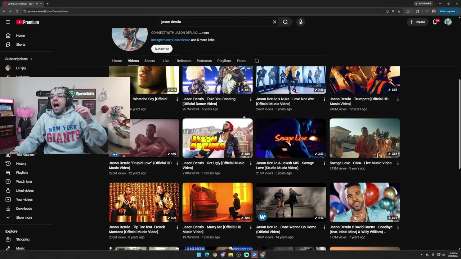461x259 pixels.
Task: Open account avatar menu
Action: coord(448,22)
